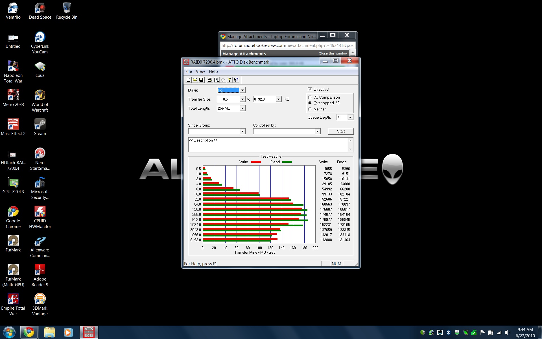Click the context help arrow icon
Image resolution: width=542 pixels, height=339 pixels.
[x=236, y=80]
